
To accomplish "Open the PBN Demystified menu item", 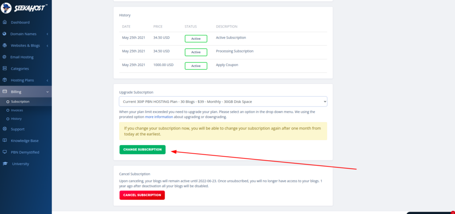I will click(25, 152).
